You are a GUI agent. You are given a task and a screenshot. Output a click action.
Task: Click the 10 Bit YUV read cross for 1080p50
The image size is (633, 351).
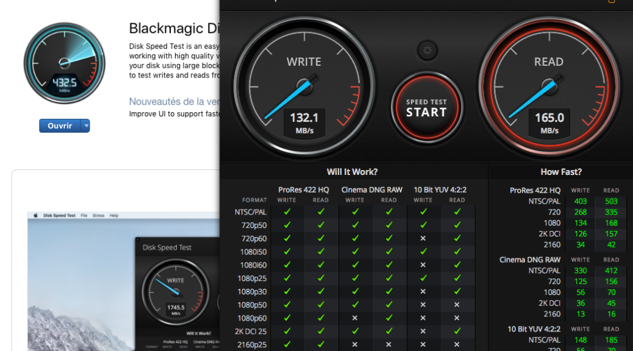[457, 305]
